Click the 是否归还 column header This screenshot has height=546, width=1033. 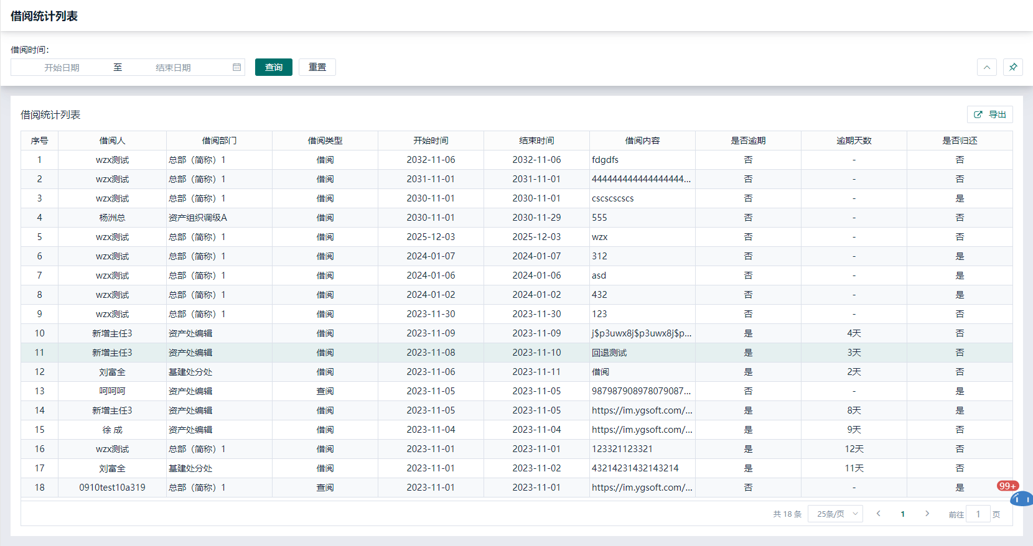(960, 141)
